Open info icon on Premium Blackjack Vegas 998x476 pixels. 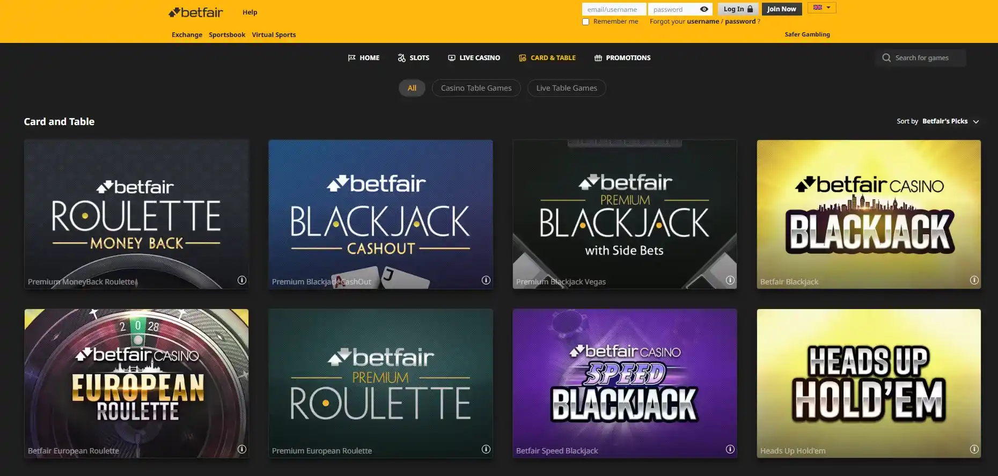[730, 280]
